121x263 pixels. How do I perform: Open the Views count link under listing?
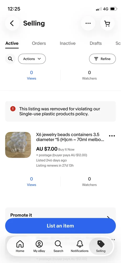[x=31, y=182]
